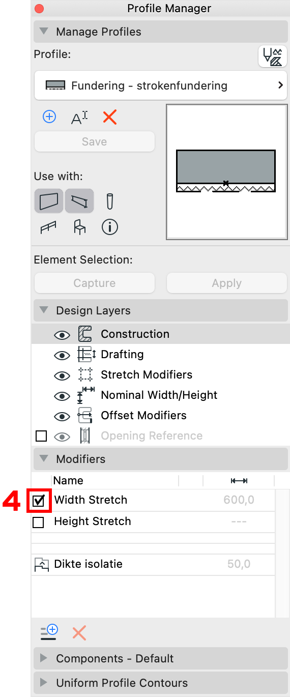The width and height of the screenshot is (290, 697).
Task: Delete profile with the red X icon
Action: click(x=109, y=118)
